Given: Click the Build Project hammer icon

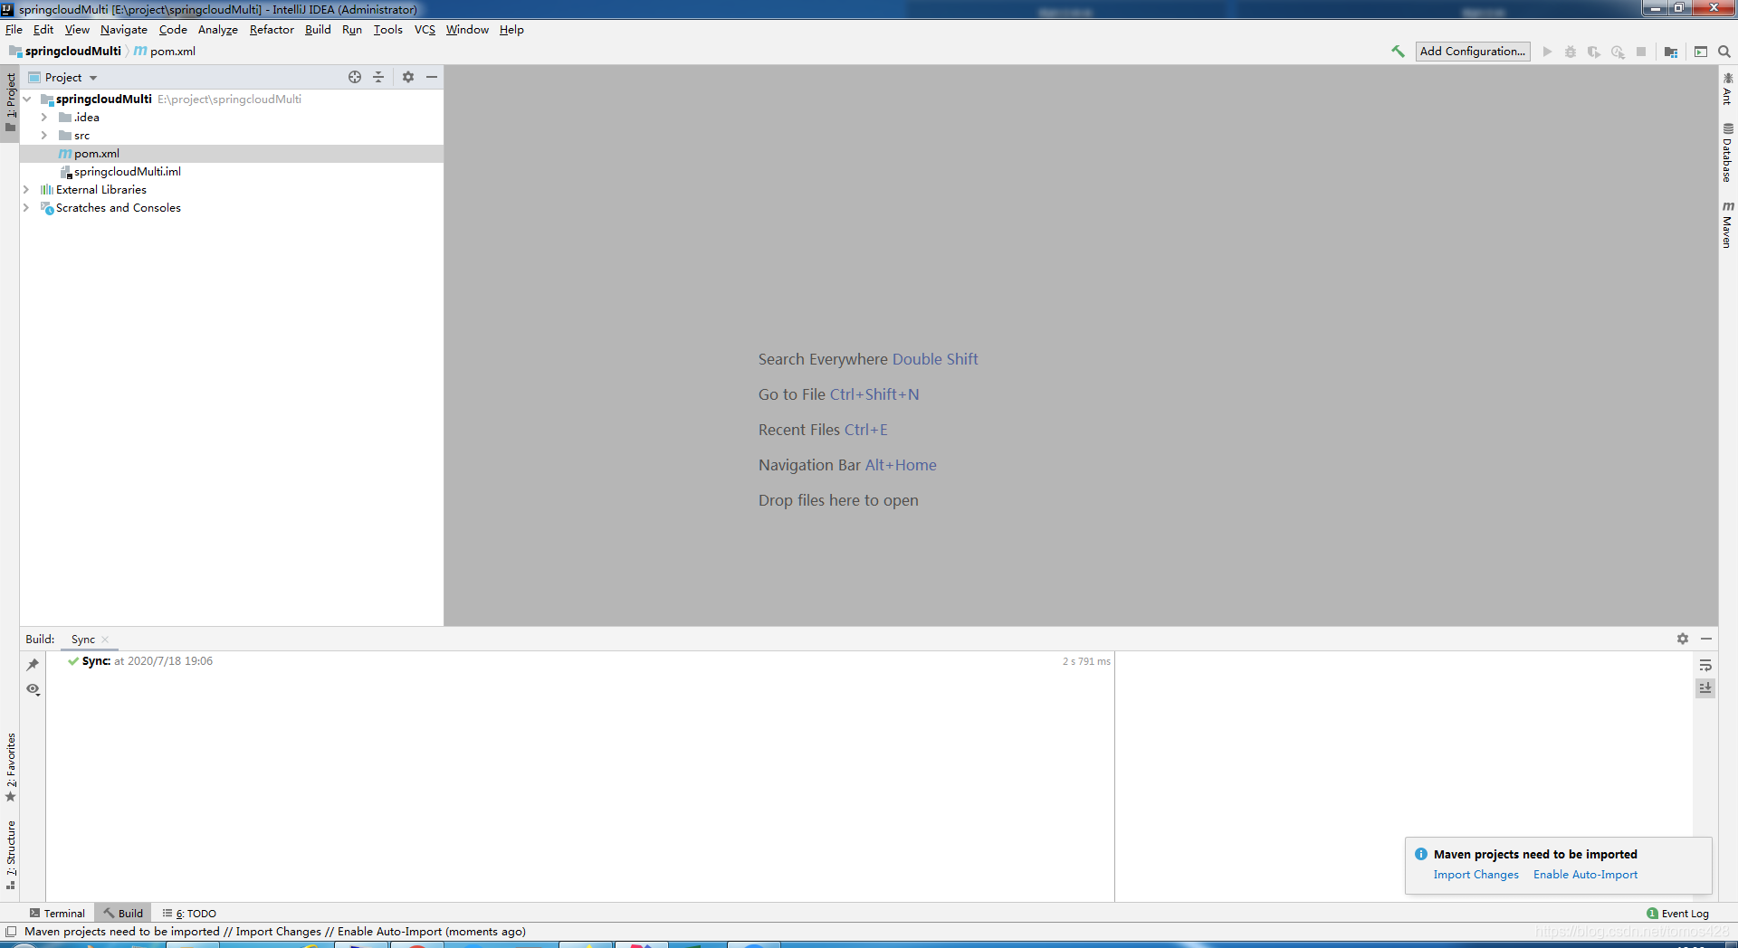Looking at the screenshot, I should pyautogui.click(x=1398, y=52).
